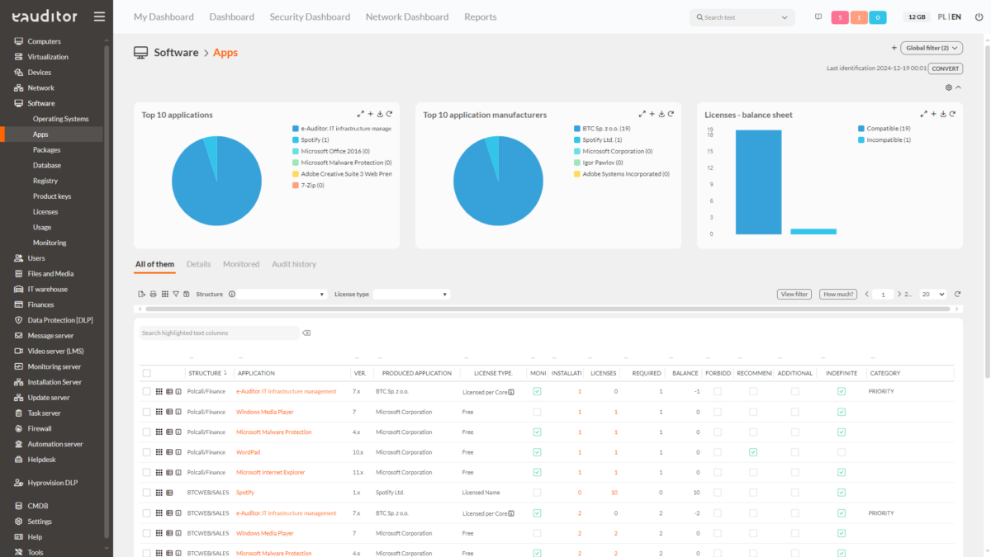This screenshot has height=557, width=991.
Task: Click the red badge showing 5
Action: click(840, 17)
